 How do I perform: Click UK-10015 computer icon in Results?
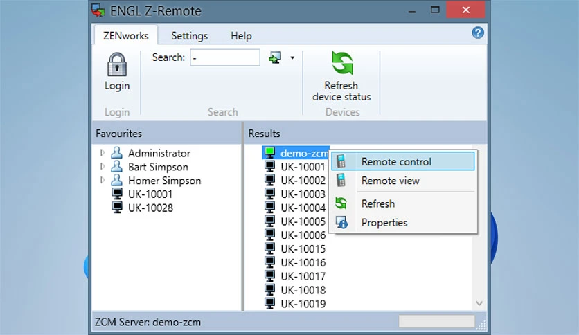(x=270, y=248)
